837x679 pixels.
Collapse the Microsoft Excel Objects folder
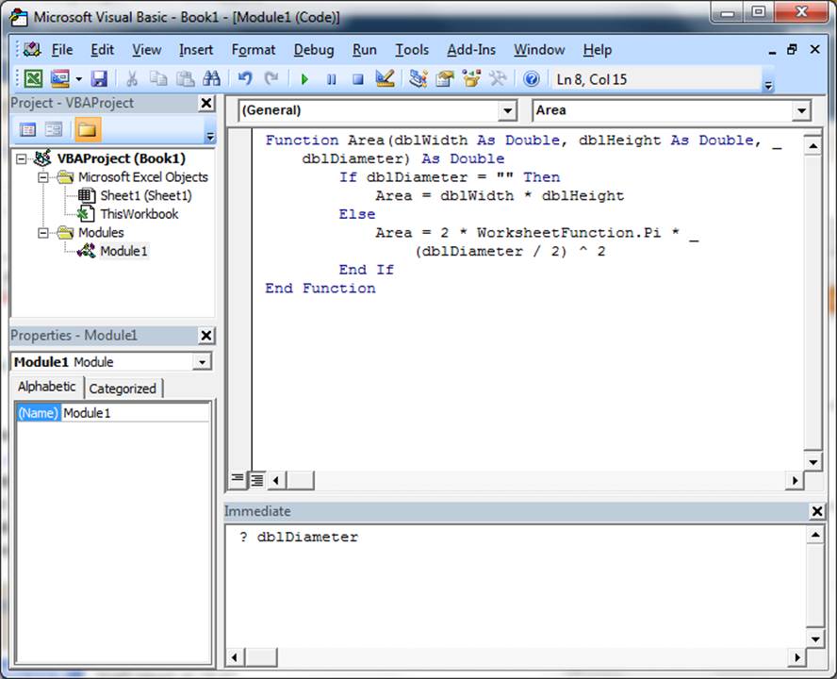(43, 177)
